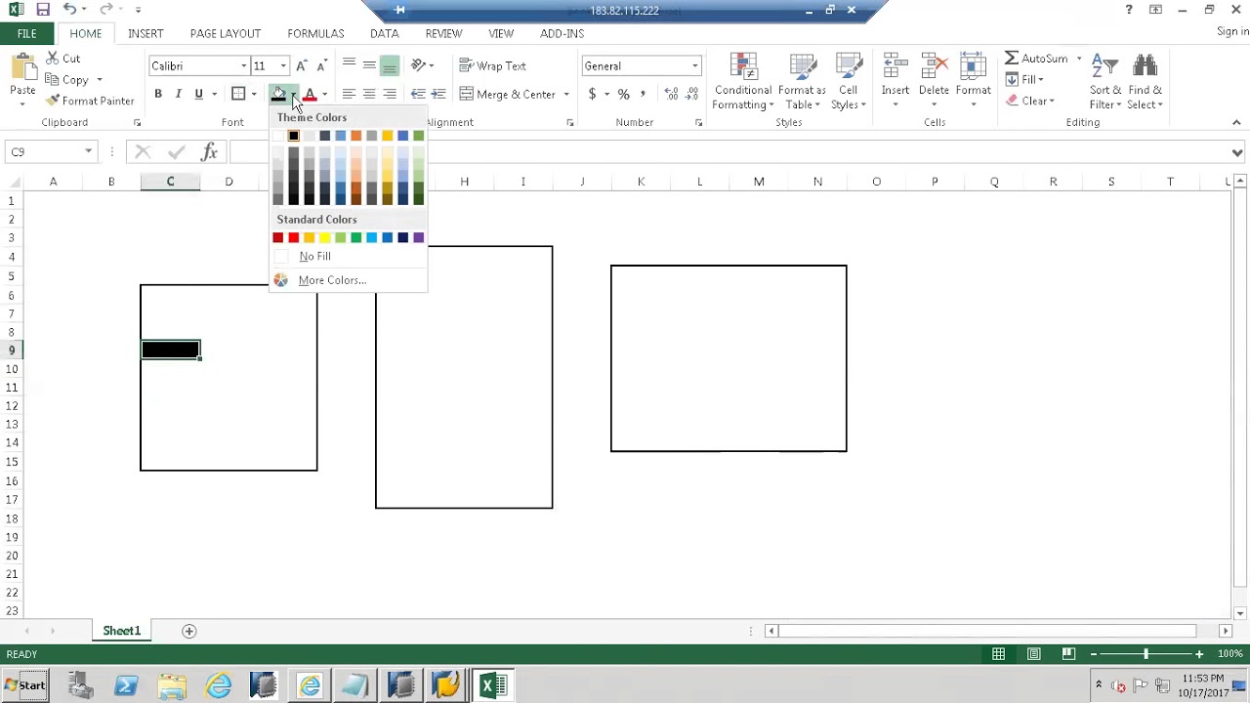Add a new sheet with the plus icon

(189, 631)
